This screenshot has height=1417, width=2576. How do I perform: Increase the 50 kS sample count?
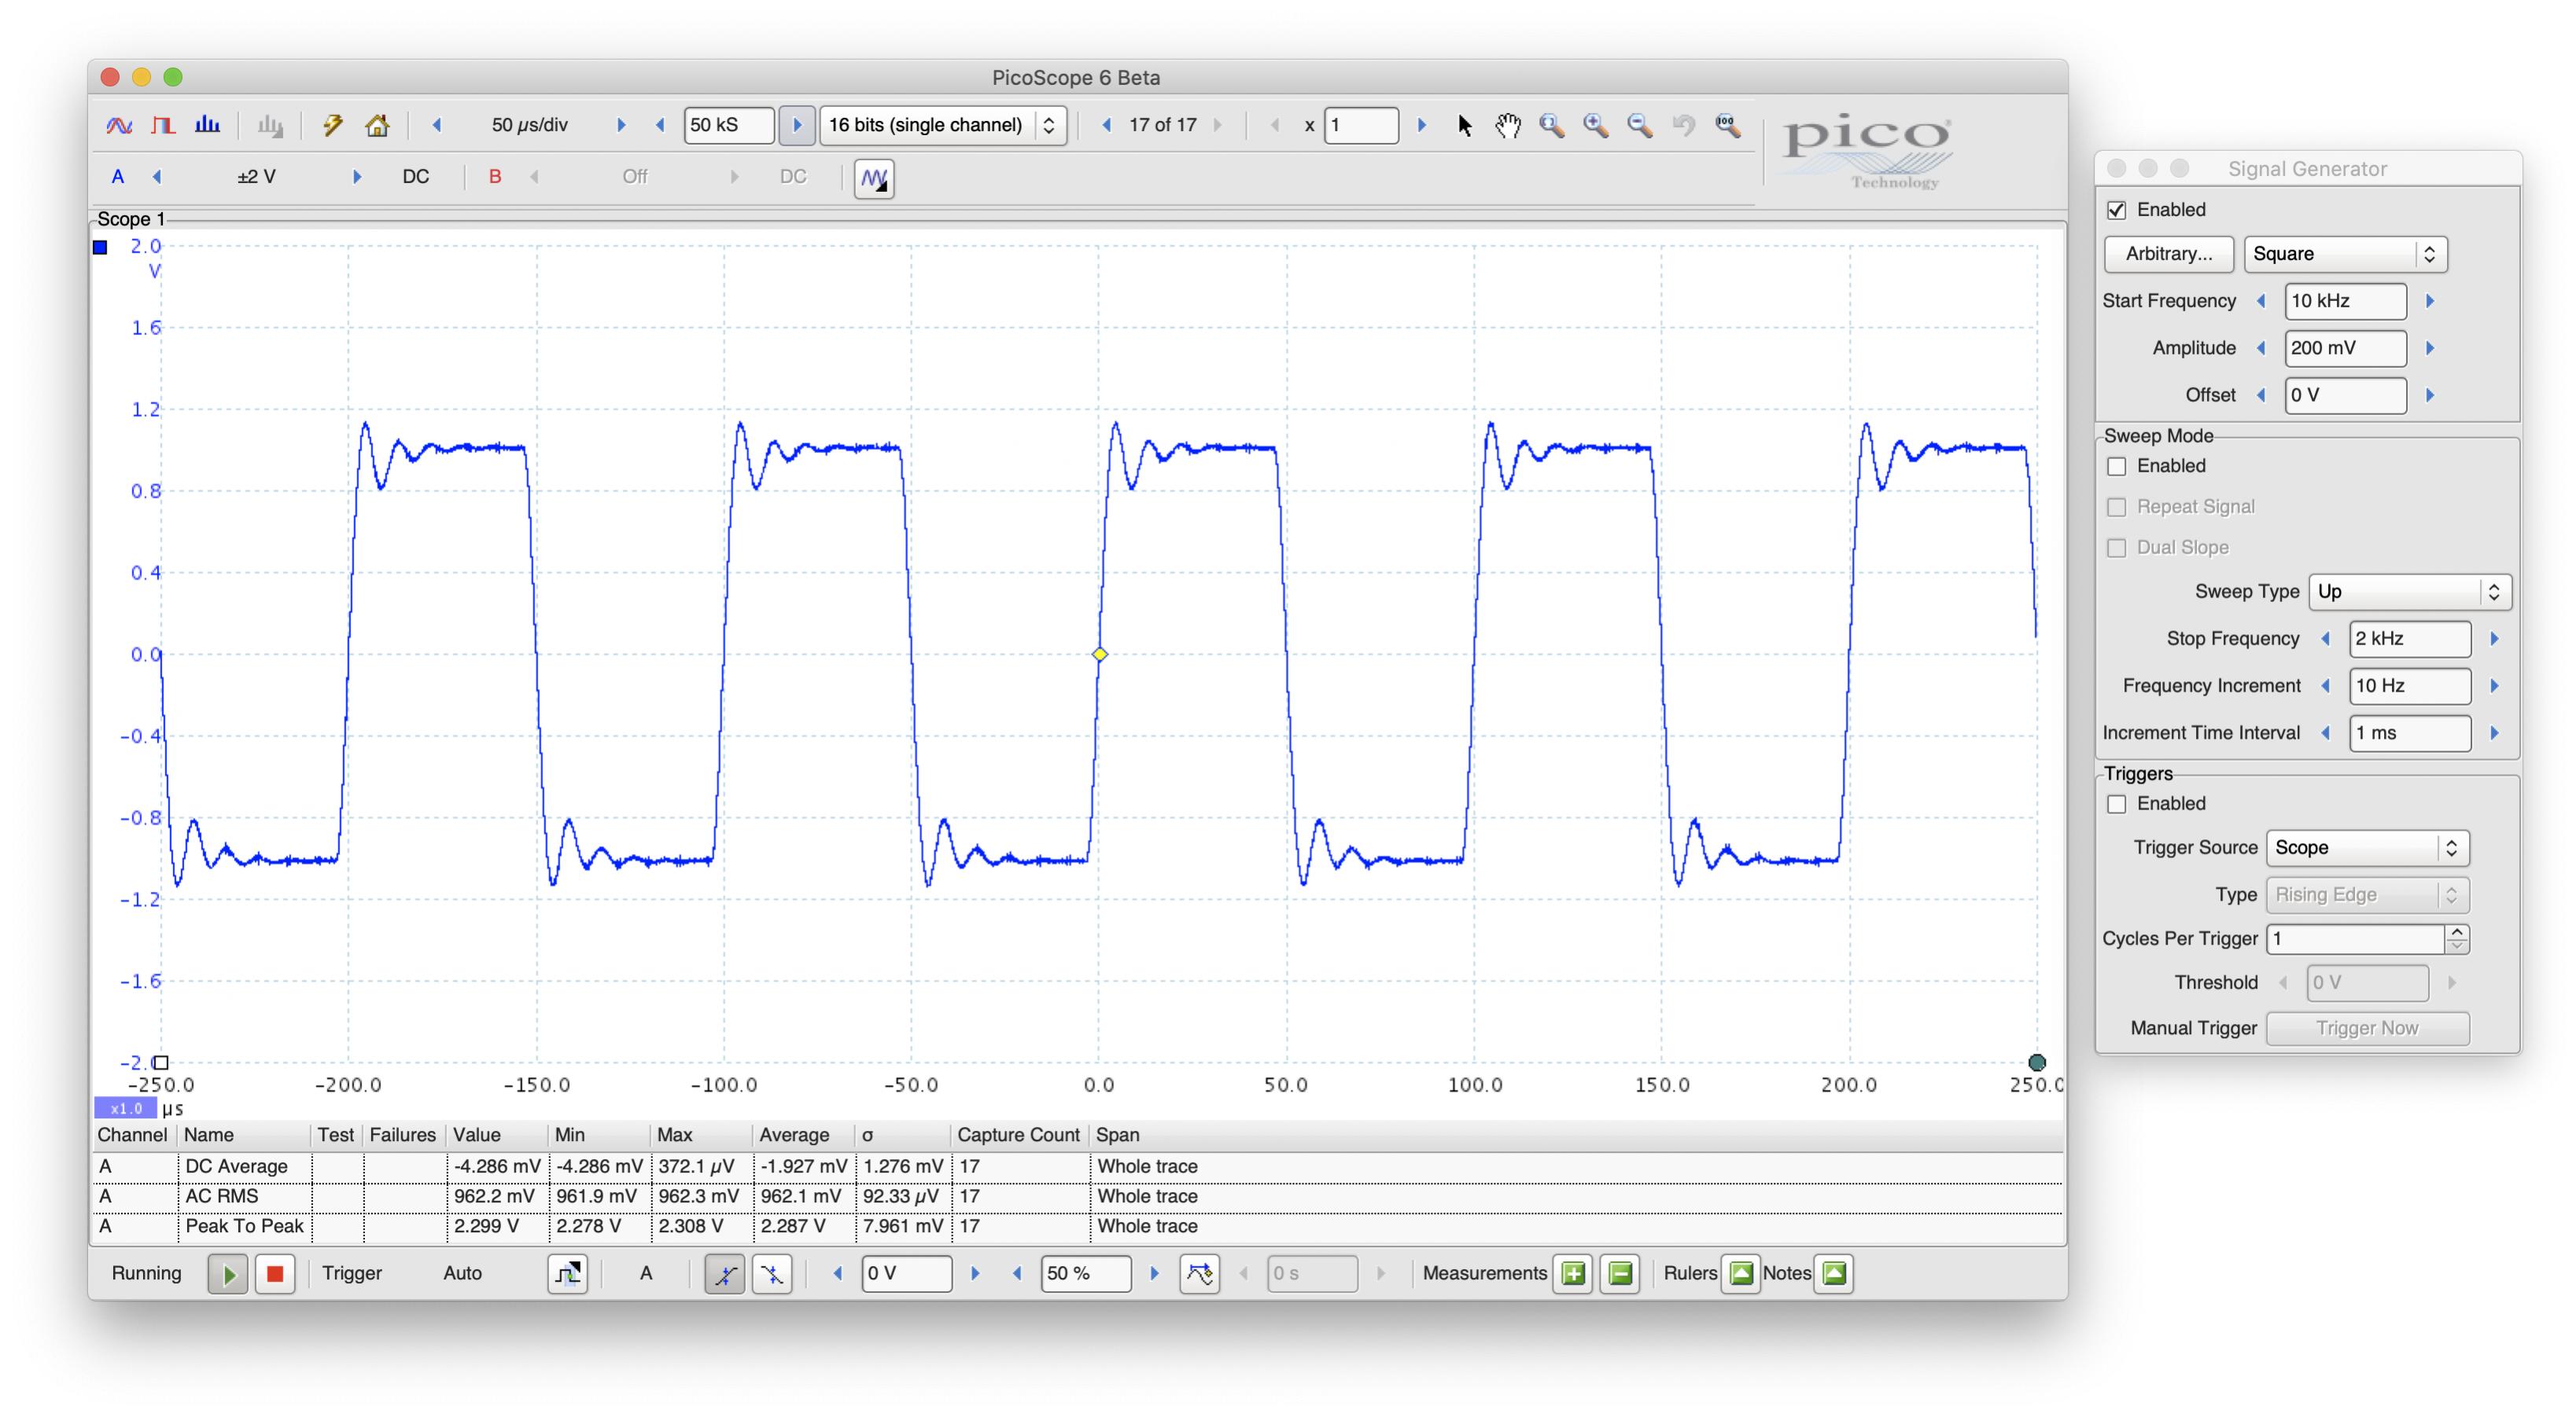click(x=797, y=125)
